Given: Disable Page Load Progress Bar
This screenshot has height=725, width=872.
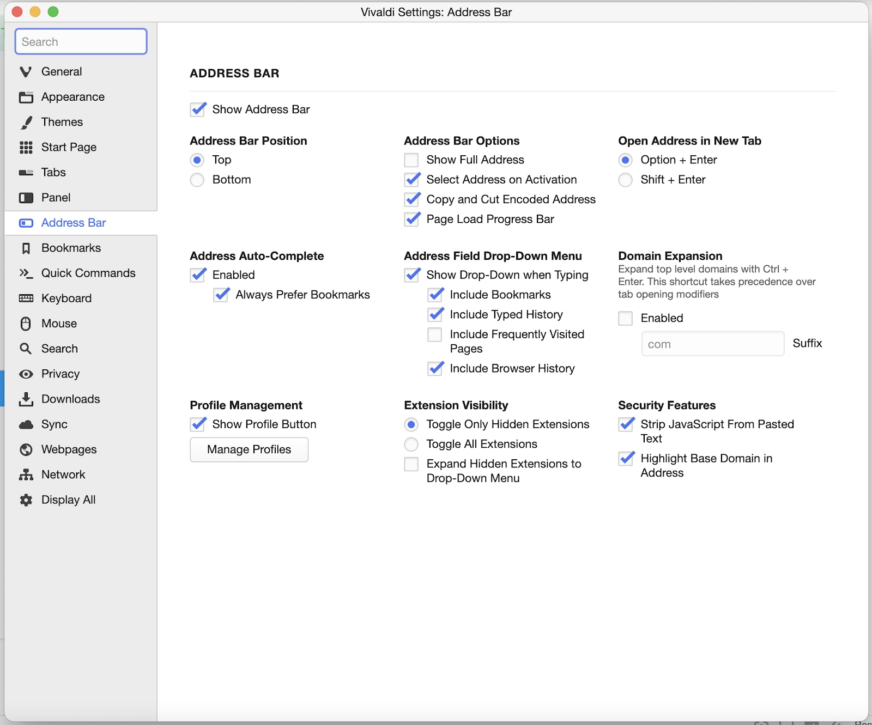Looking at the screenshot, I should point(413,219).
